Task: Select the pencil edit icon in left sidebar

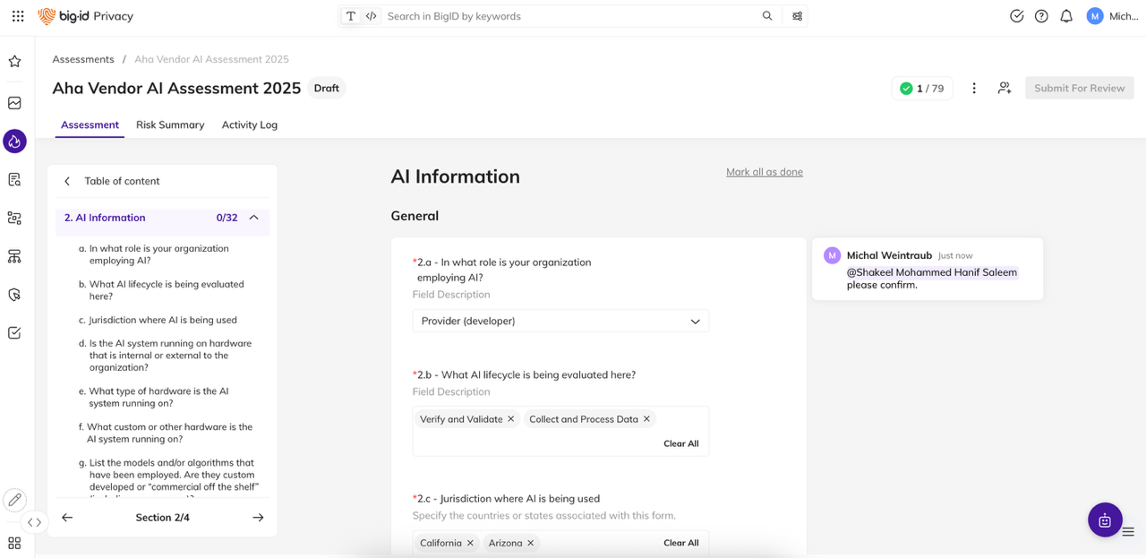Action: coord(14,500)
